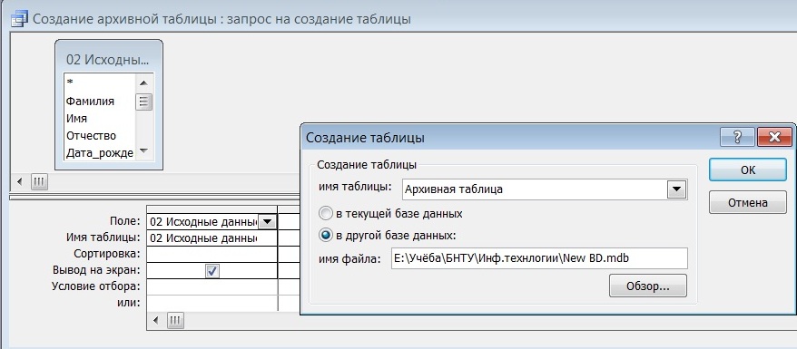Click the design grid horizontal scroll thumb
Viewport: 797px width, 349px height.
coord(175,320)
